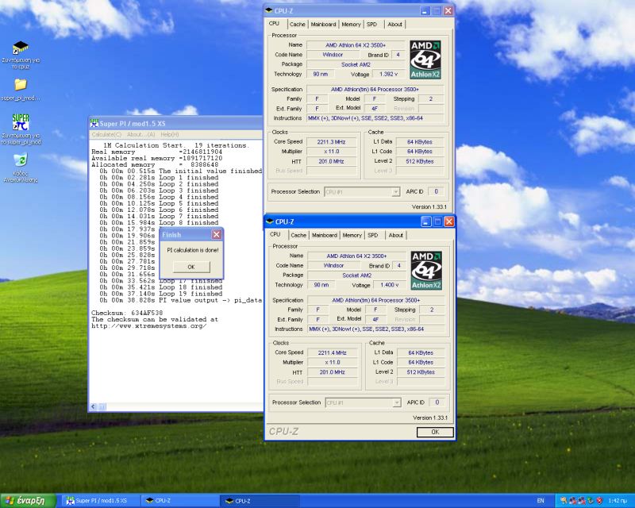Click the Code Name field Windsor in background CPU-Z
The width and height of the screenshot is (635, 508).
[333, 55]
